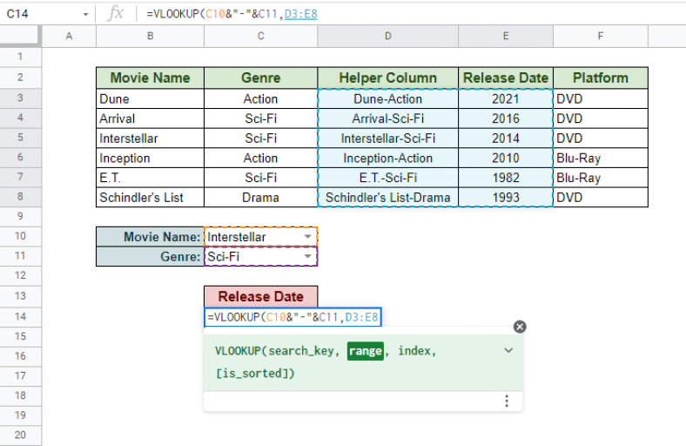
Task: Close the VLOOKUP formula help popup
Action: click(520, 327)
